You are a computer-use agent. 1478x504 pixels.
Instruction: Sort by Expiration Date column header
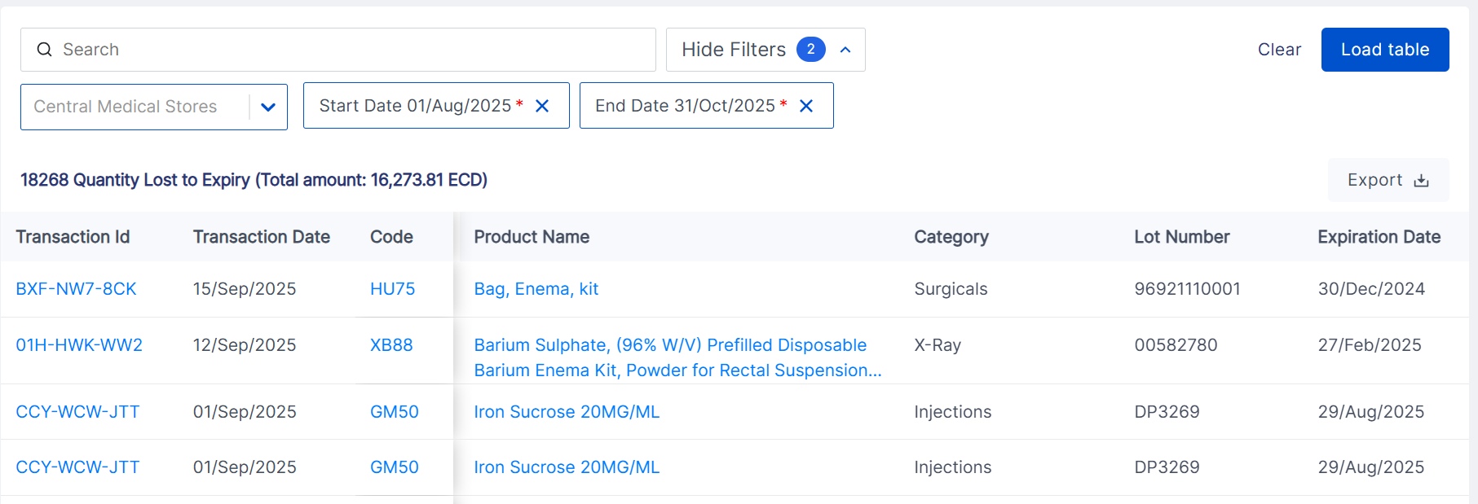click(x=1379, y=237)
